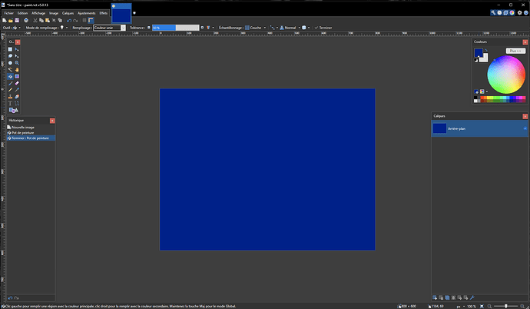Select the Zoom magnifier tool

tap(17, 63)
